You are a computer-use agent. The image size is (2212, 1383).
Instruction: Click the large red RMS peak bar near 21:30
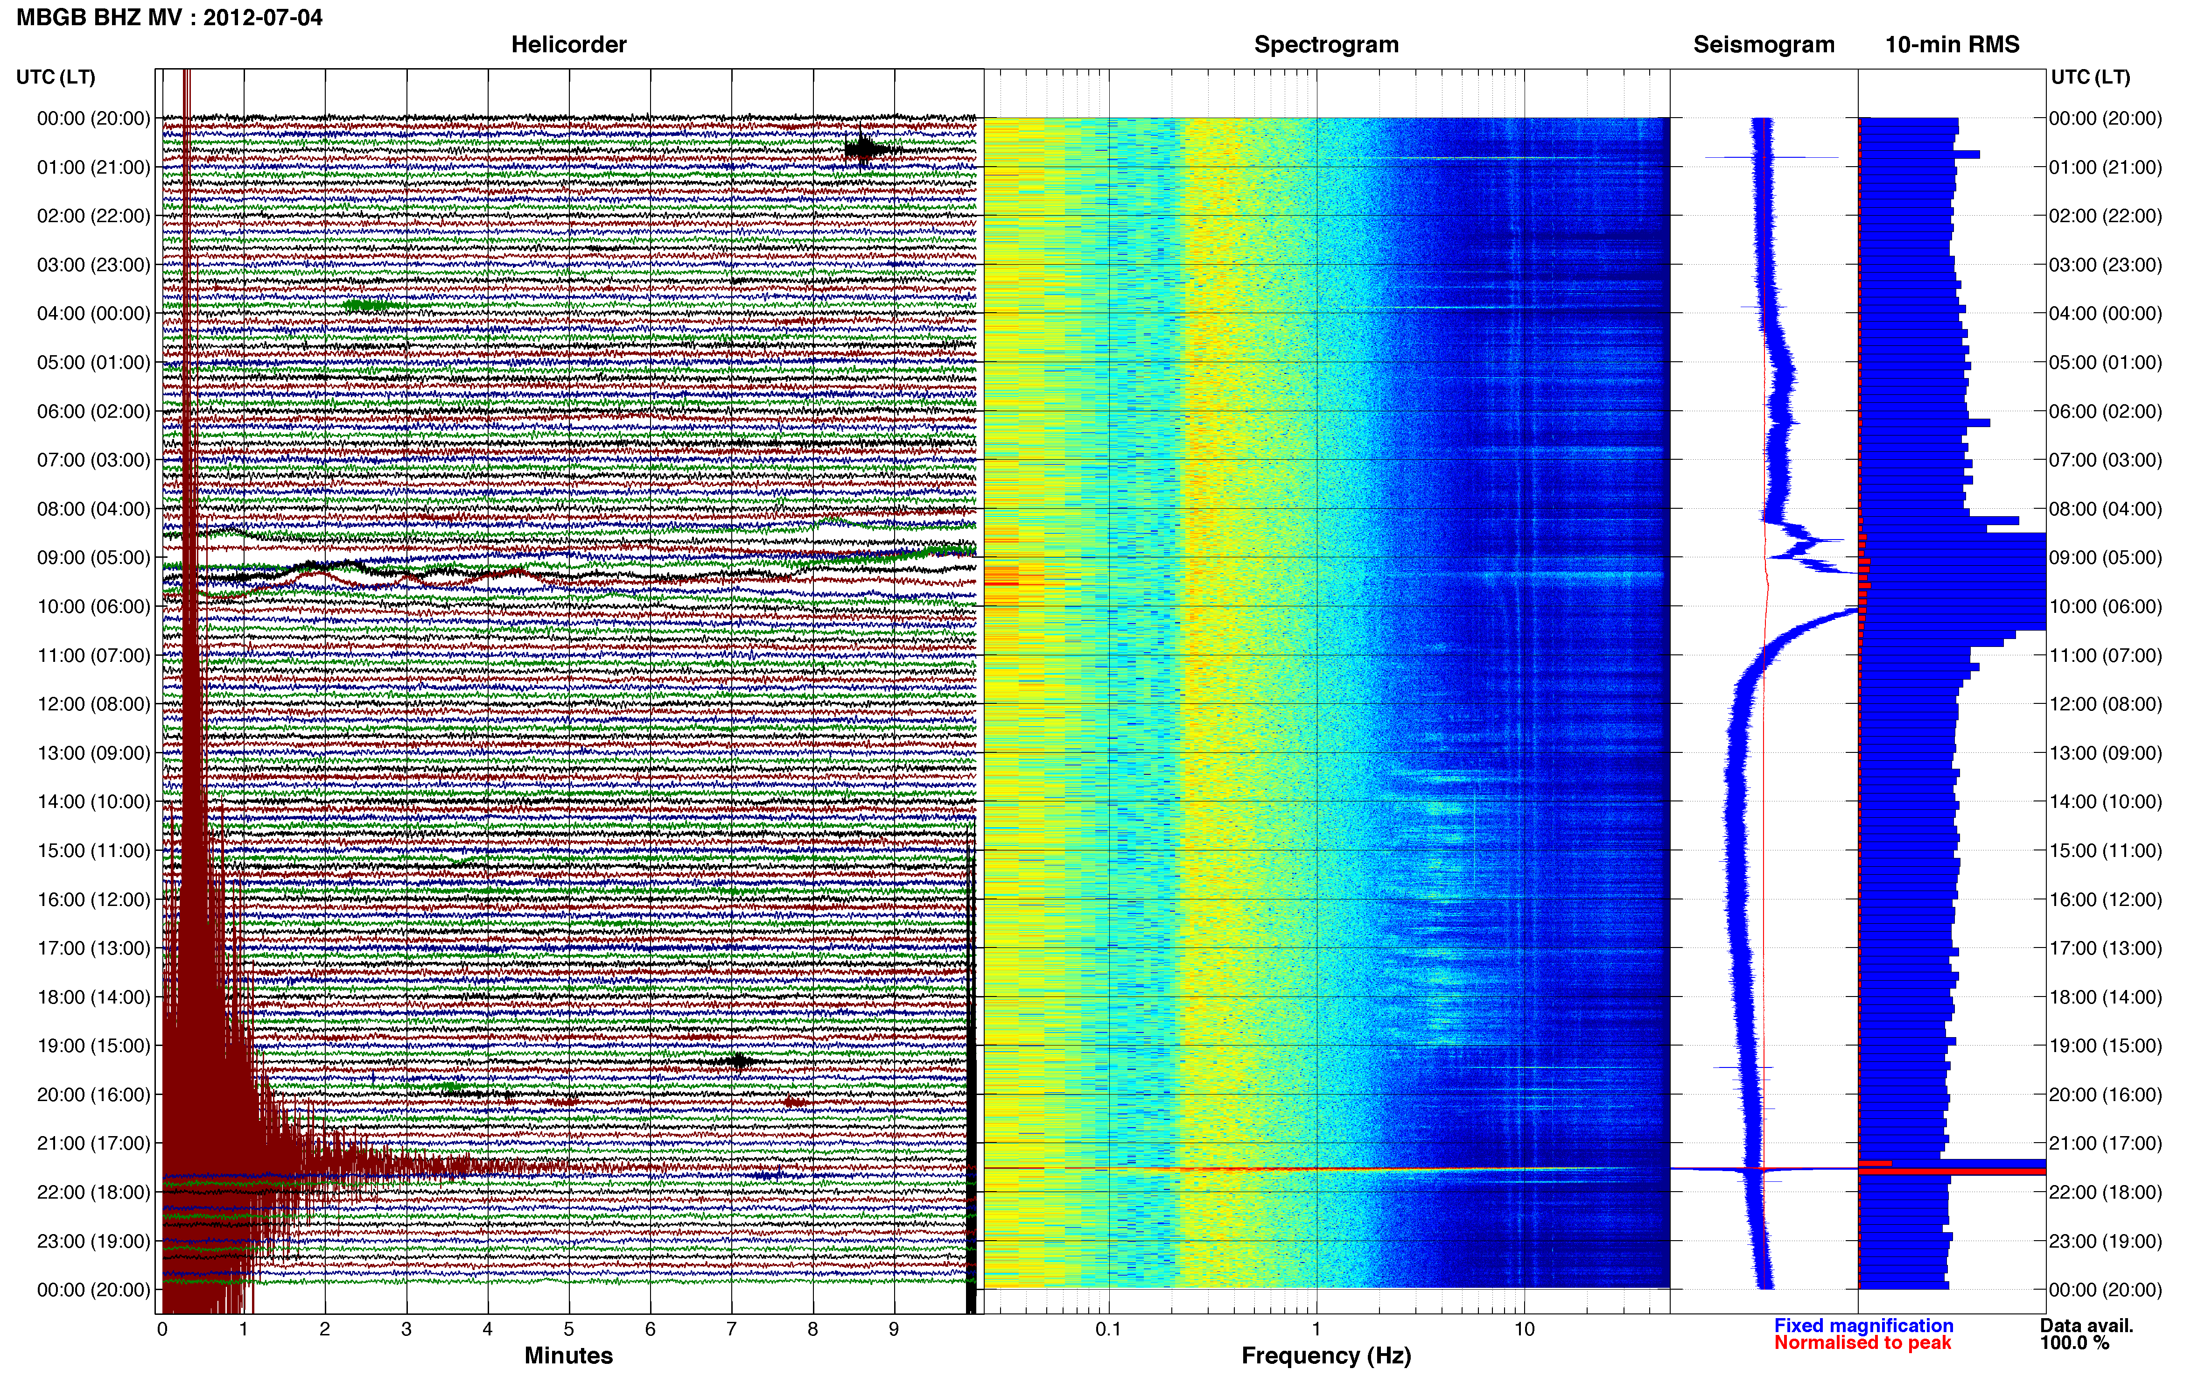coord(1953,1171)
